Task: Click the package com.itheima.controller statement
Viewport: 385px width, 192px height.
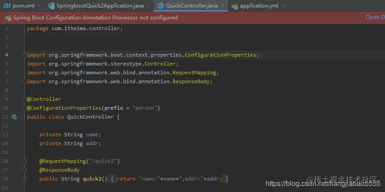Action: coord(75,28)
